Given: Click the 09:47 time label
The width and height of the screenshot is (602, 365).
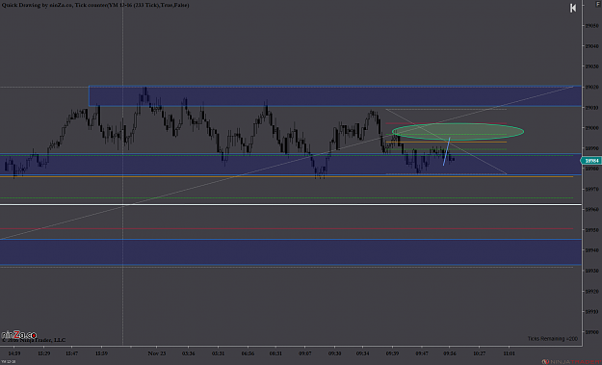Looking at the screenshot, I should point(422,353).
